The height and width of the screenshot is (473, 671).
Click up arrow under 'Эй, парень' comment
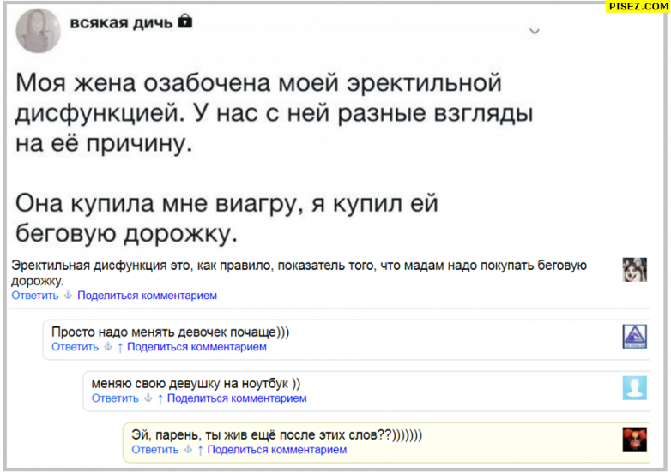coord(200,450)
